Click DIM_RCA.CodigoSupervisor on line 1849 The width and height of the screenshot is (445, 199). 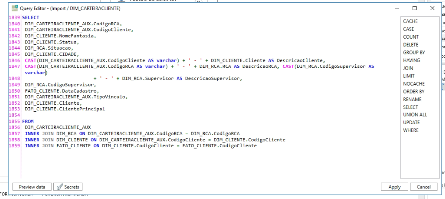tap(60, 85)
